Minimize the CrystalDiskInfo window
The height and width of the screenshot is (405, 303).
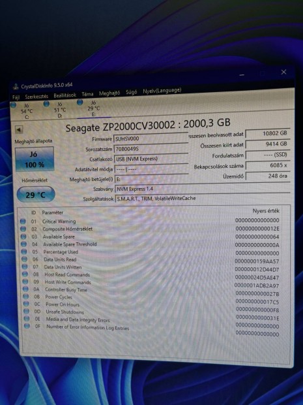coord(242,75)
